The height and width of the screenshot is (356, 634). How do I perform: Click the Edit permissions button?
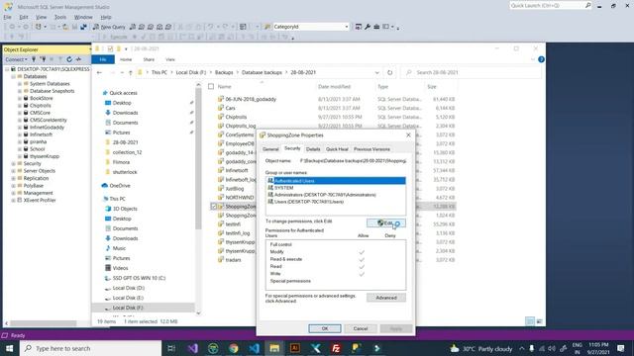click(x=386, y=223)
